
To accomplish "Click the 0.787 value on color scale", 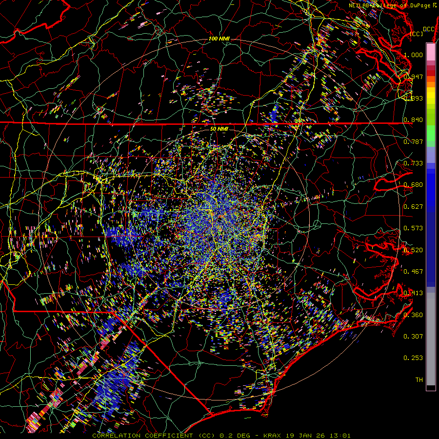I will click(x=413, y=141).
